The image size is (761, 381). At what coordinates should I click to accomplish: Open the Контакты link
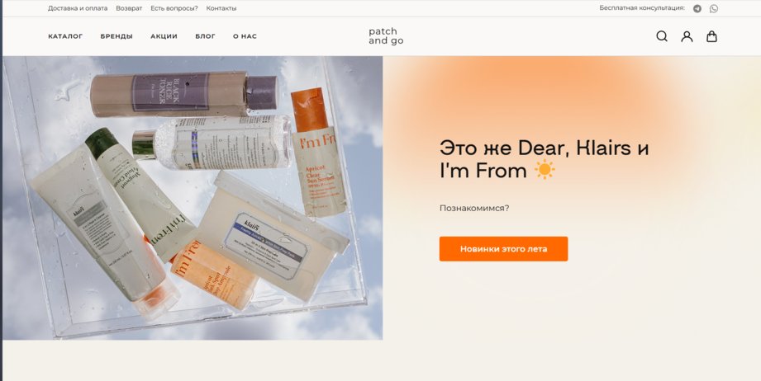click(221, 8)
